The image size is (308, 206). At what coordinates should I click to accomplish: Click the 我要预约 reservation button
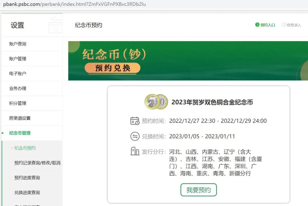(x=198, y=190)
